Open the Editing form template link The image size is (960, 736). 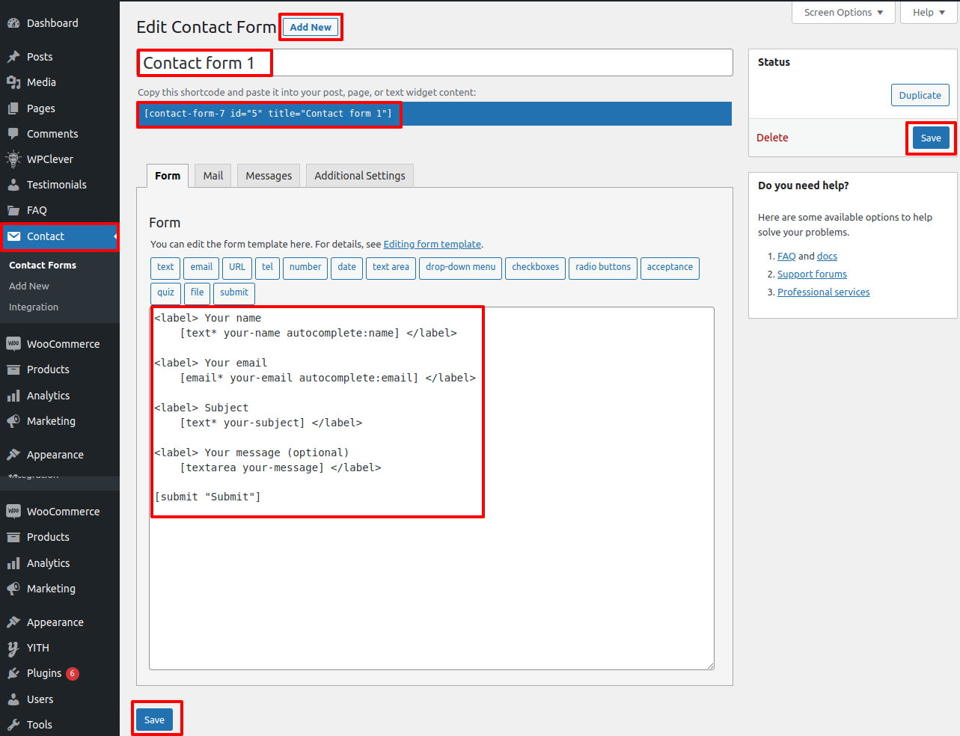(x=432, y=245)
